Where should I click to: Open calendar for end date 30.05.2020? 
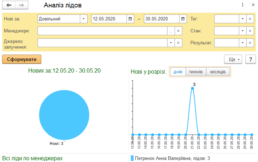click(183, 19)
